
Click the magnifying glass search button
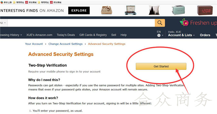tap(160, 23)
